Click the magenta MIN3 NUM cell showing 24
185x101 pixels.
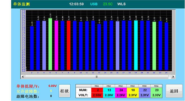coord(121,90)
